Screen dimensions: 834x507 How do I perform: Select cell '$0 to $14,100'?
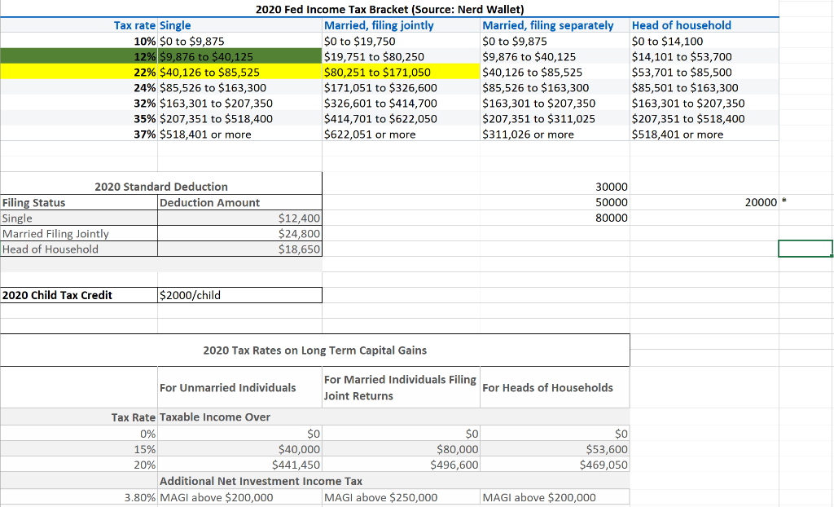click(x=705, y=41)
